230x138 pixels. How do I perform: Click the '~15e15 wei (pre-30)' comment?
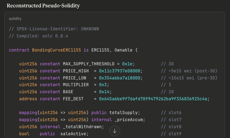tap(189, 78)
